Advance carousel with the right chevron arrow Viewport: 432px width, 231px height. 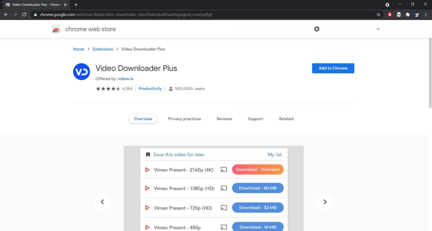325,202
